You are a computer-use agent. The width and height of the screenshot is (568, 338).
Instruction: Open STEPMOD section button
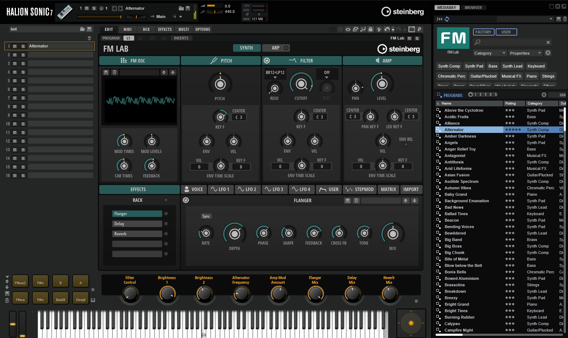point(360,189)
